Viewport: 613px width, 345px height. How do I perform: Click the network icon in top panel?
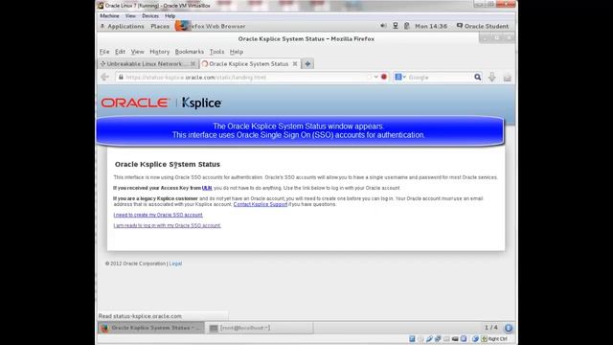396,26
